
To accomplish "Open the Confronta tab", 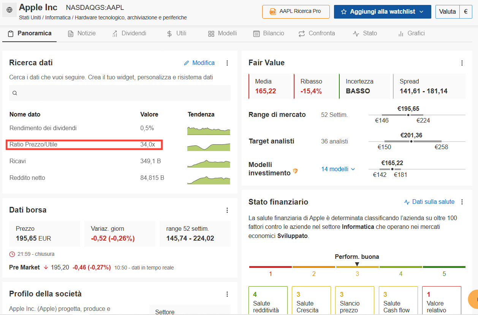I will (x=317, y=33).
